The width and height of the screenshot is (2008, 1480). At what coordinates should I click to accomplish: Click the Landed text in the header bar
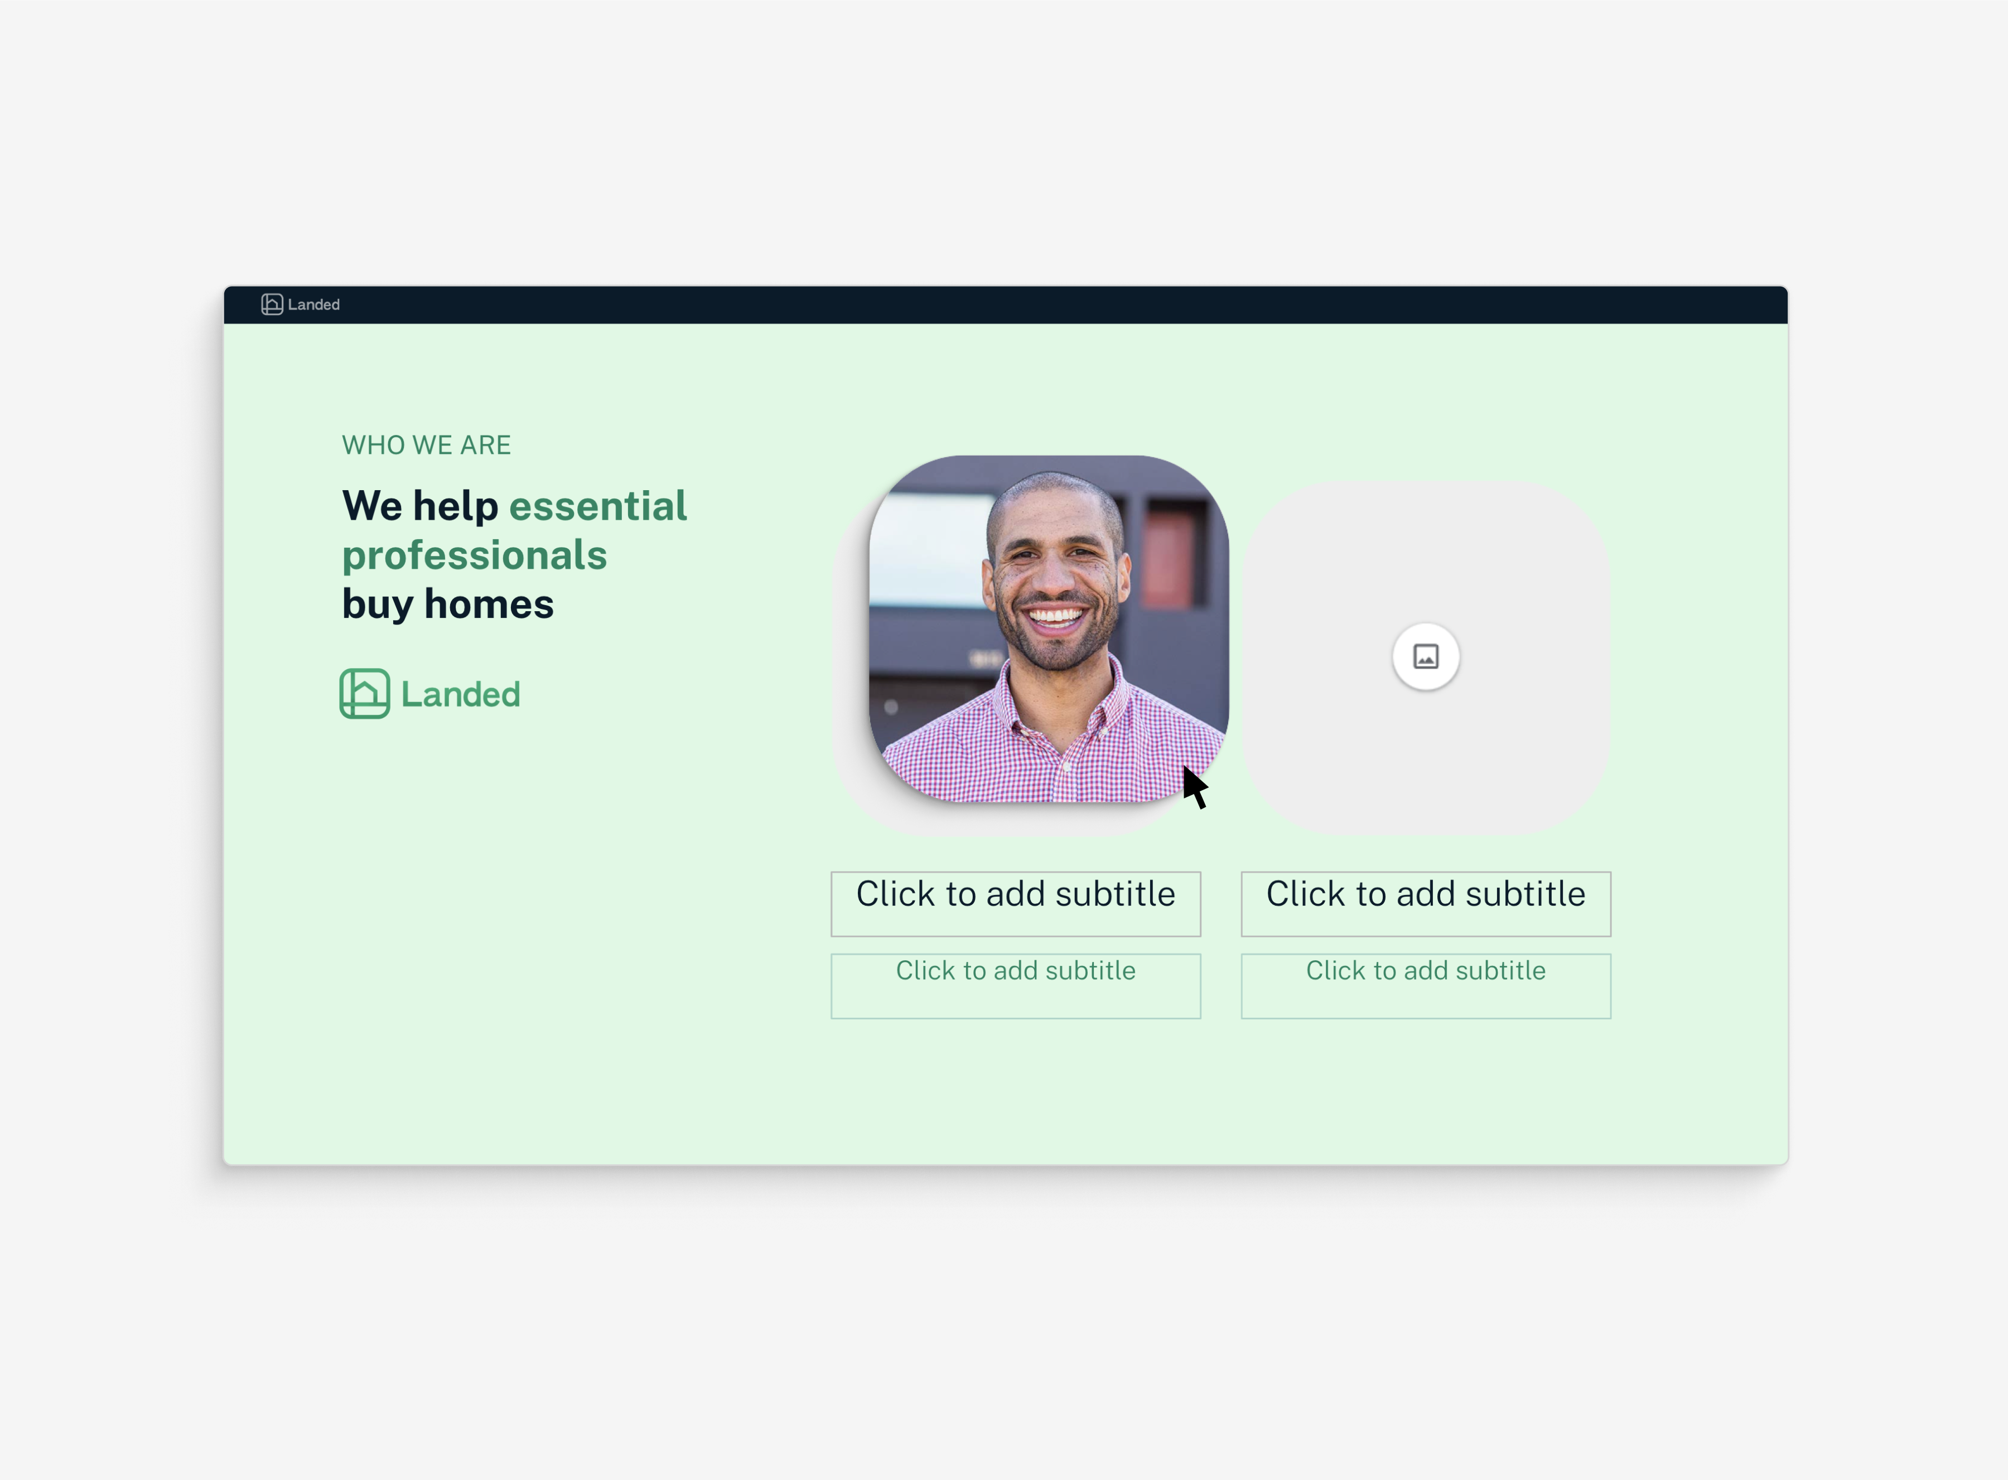coord(313,304)
